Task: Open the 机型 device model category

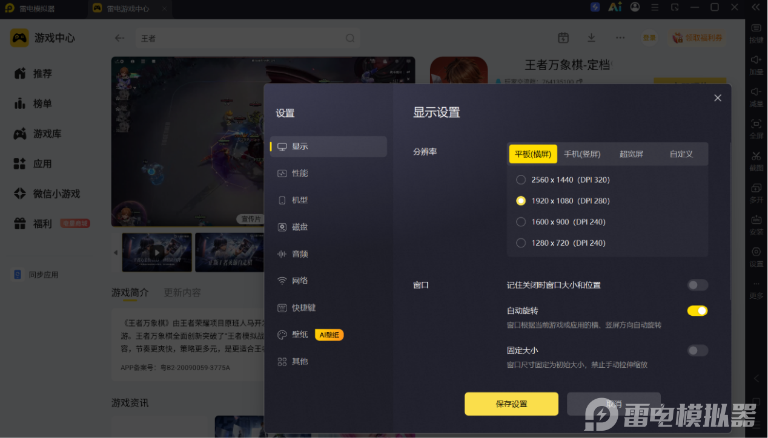Action: click(328, 200)
